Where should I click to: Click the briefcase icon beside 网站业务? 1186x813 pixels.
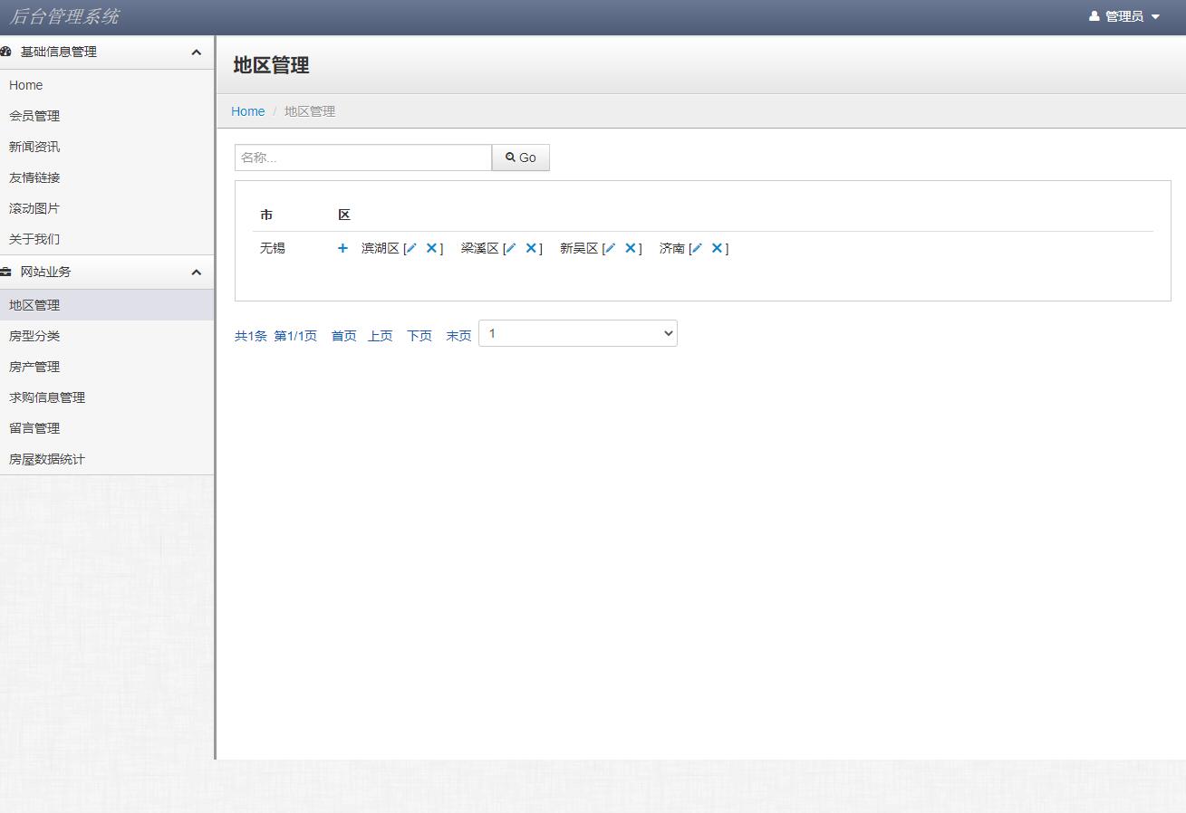point(7,272)
